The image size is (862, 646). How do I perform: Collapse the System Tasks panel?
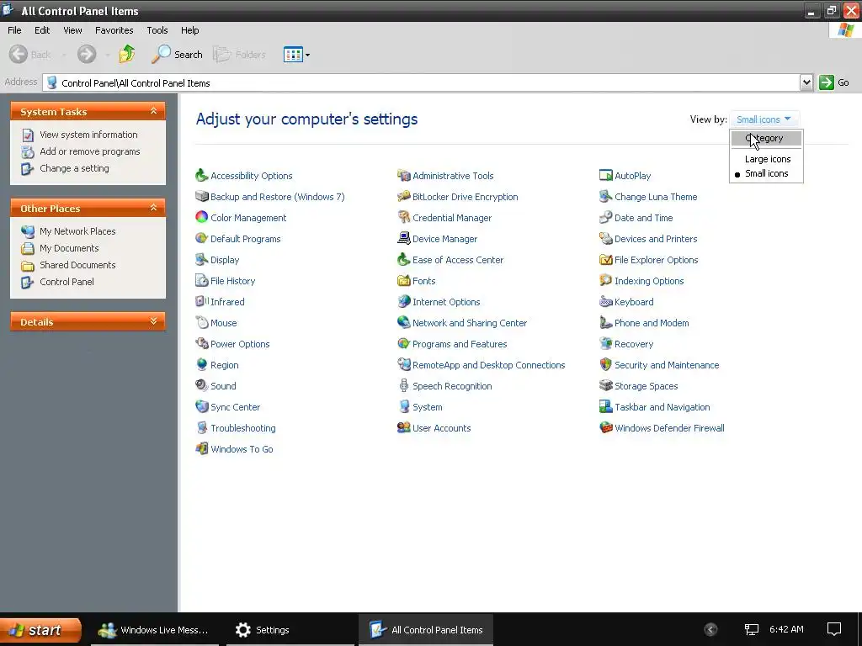tap(153, 111)
